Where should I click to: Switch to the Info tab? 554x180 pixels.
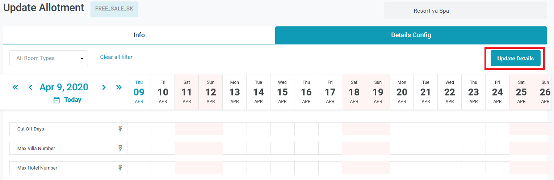coord(139,35)
